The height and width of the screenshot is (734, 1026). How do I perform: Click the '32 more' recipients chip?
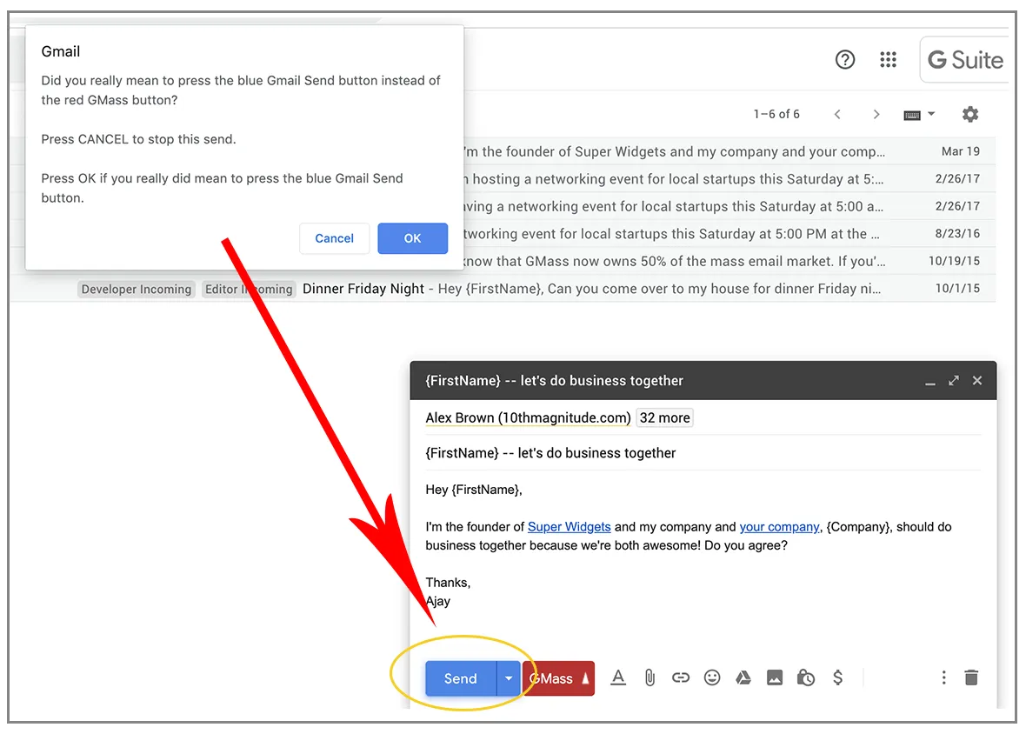click(665, 418)
